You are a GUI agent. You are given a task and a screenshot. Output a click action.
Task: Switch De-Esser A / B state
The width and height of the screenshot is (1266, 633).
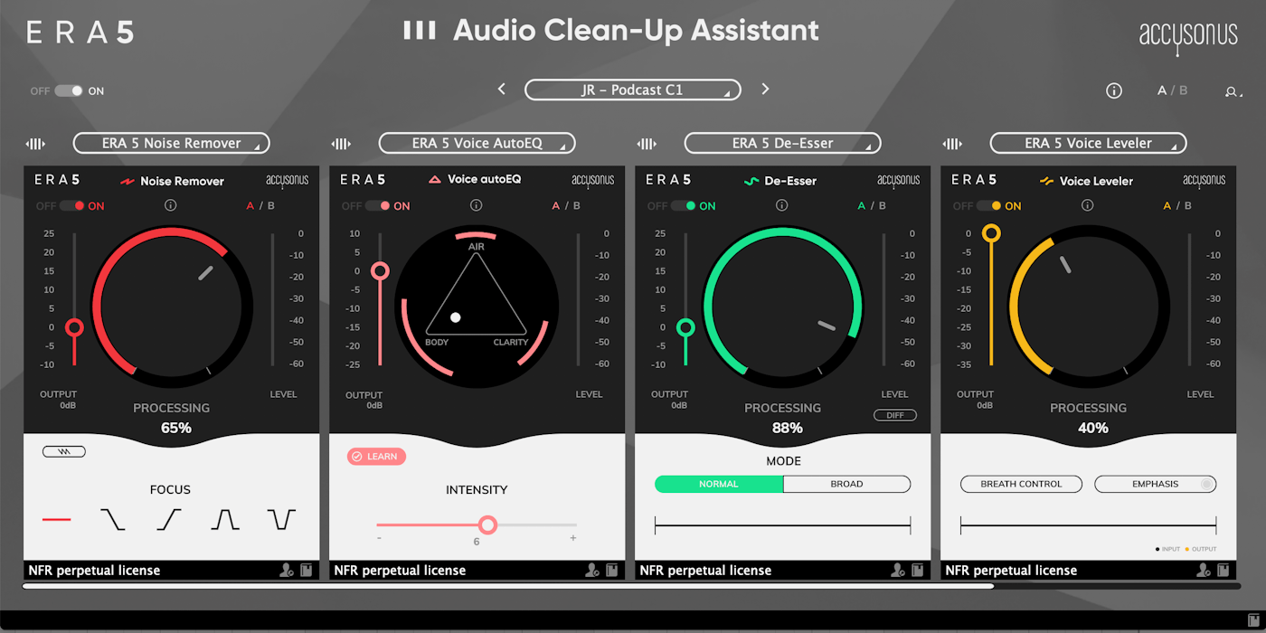pos(873,206)
